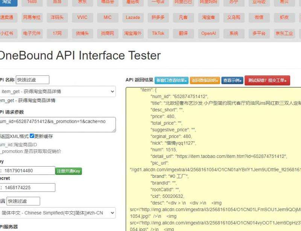Choose the VVIC platform tab
This screenshot has height=231, width=301.
tap(82, 17)
